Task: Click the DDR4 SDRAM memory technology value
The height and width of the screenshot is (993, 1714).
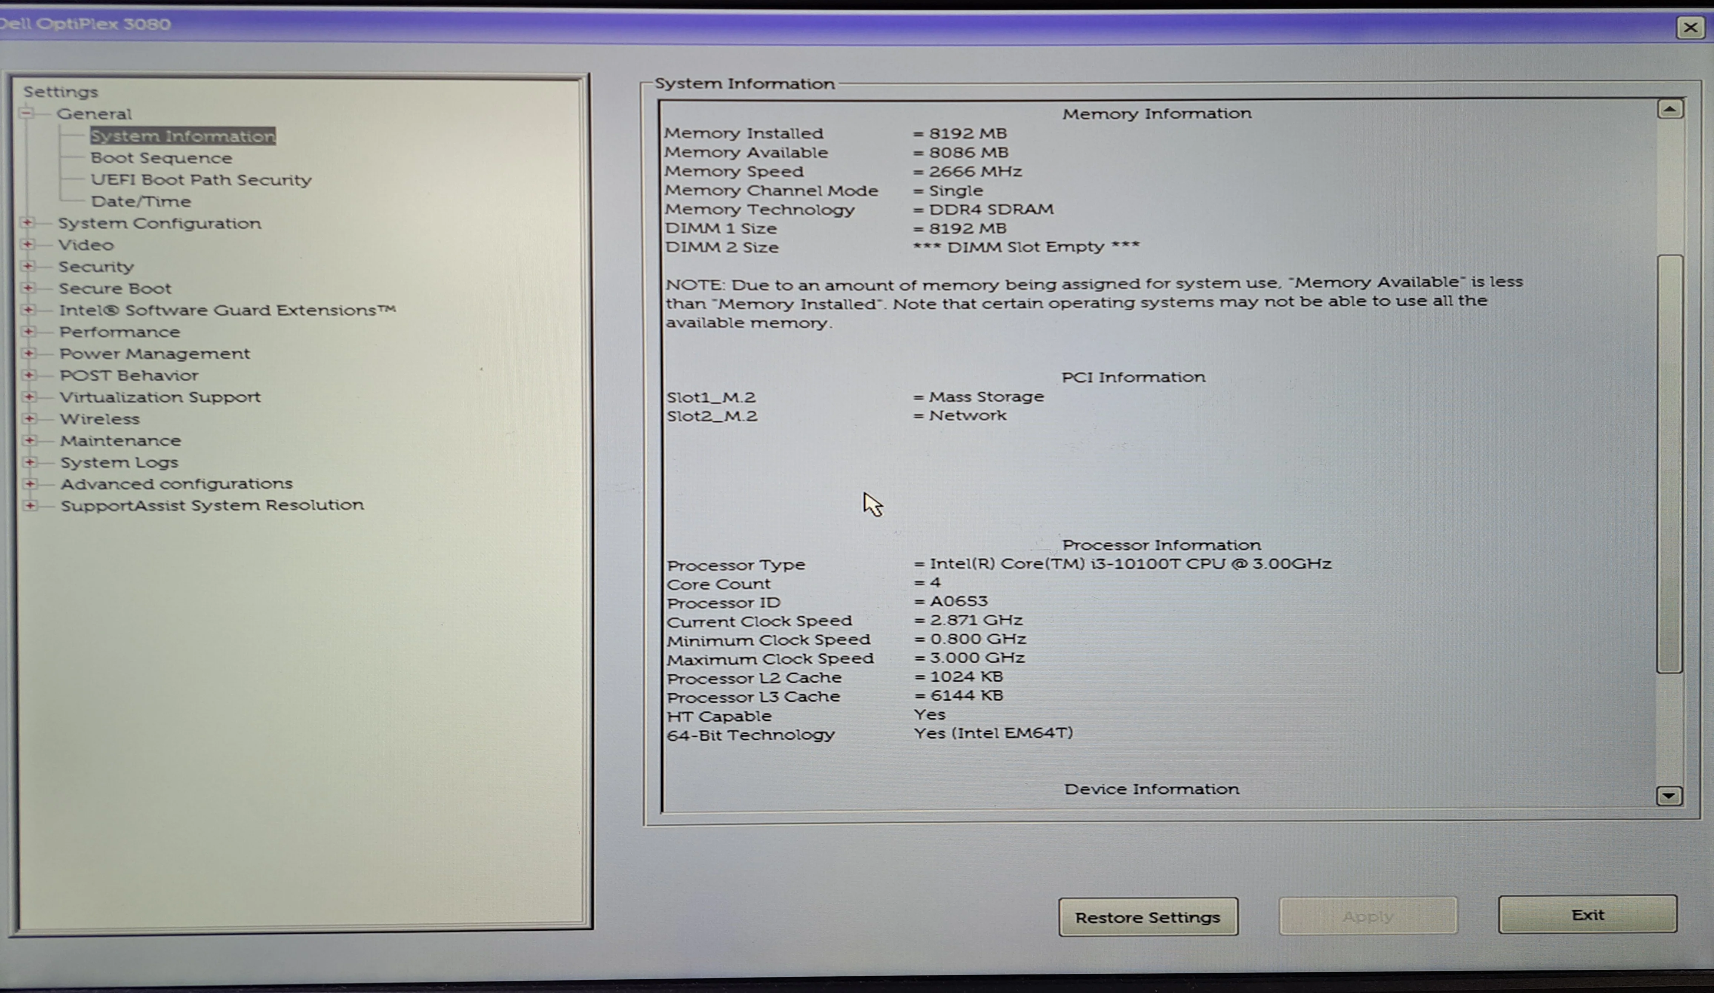Action: click(991, 209)
